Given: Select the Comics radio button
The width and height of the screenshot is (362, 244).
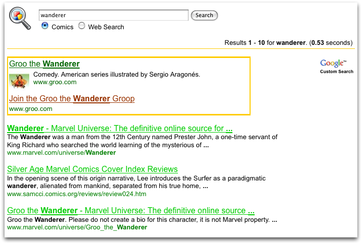Looking at the screenshot, I should tap(45, 26).
